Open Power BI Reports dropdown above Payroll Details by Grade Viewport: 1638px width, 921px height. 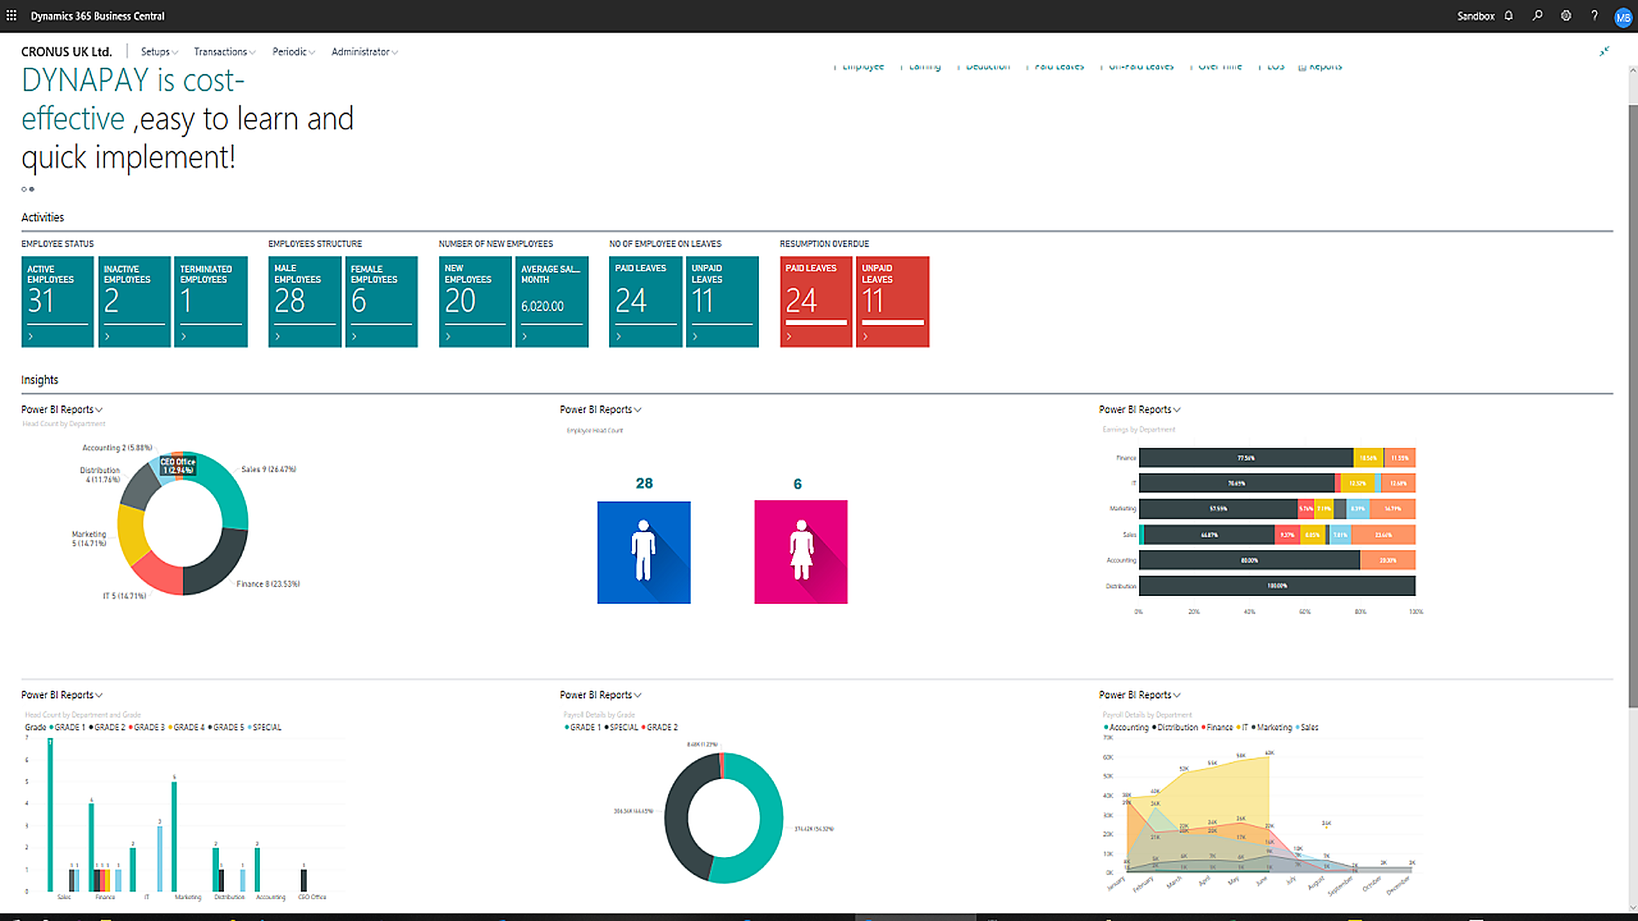[601, 695]
